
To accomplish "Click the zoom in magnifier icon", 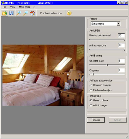I will 19,13.
